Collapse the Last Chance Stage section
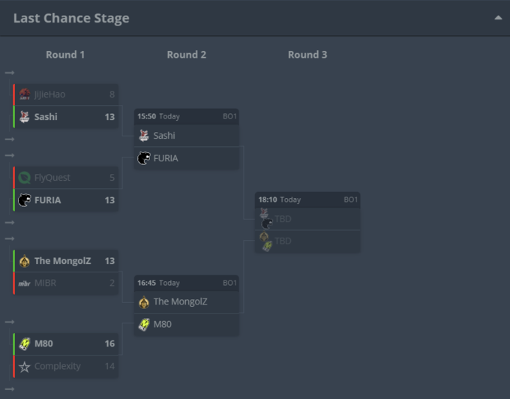This screenshot has width=510, height=399. point(498,18)
